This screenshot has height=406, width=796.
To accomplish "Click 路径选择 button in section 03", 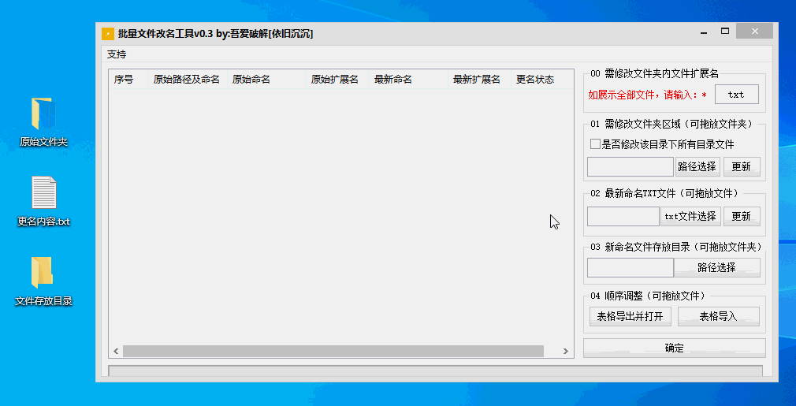I will point(717,267).
